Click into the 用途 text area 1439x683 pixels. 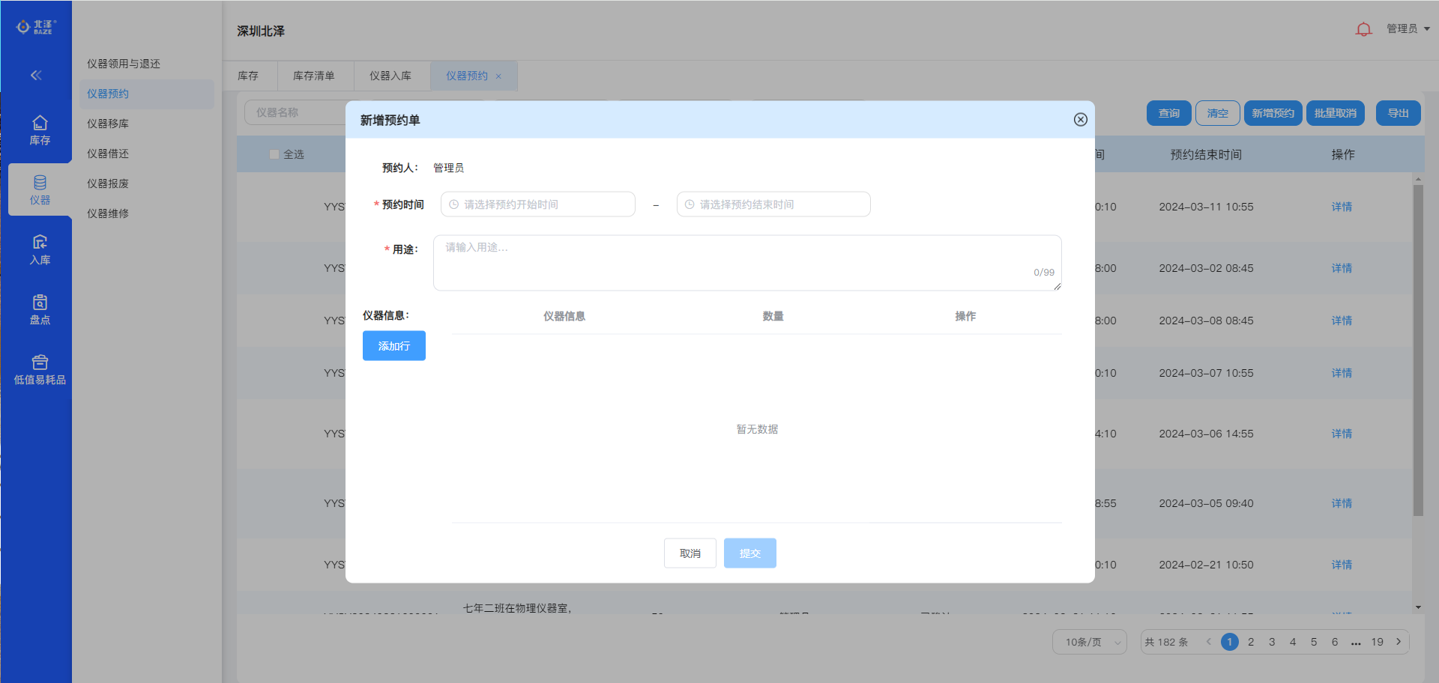point(746,262)
